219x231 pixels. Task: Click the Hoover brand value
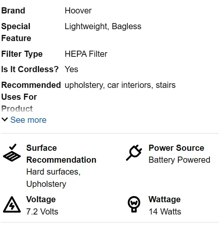[78, 11]
